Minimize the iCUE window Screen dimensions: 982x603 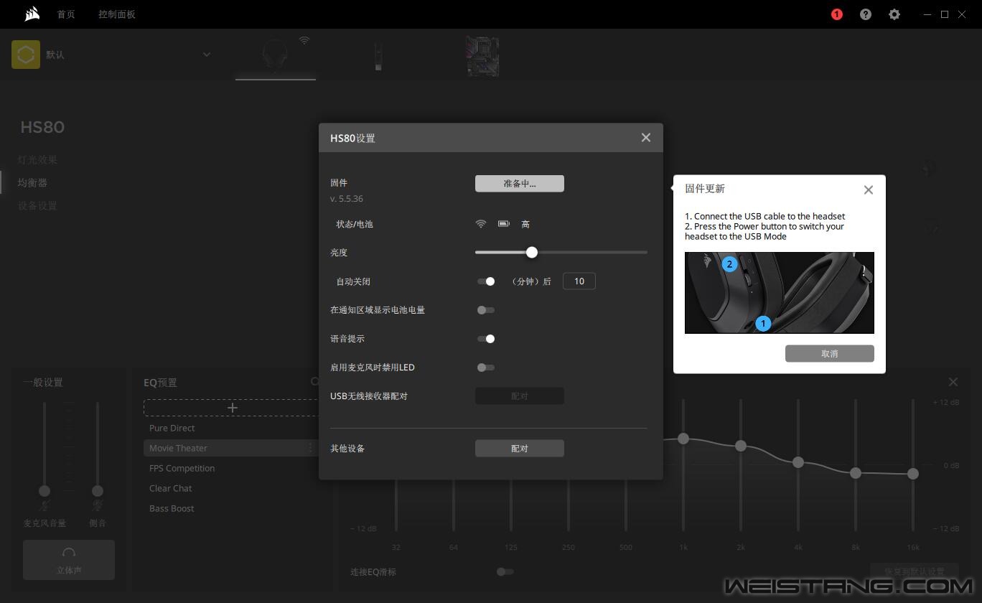[928, 14]
